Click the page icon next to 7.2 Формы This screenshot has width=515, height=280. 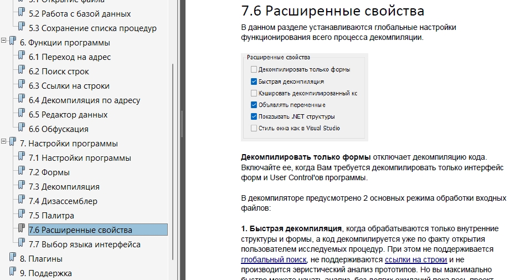tap(22, 171)
